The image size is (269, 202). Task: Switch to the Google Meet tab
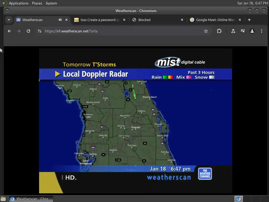[x=215, y=20]
